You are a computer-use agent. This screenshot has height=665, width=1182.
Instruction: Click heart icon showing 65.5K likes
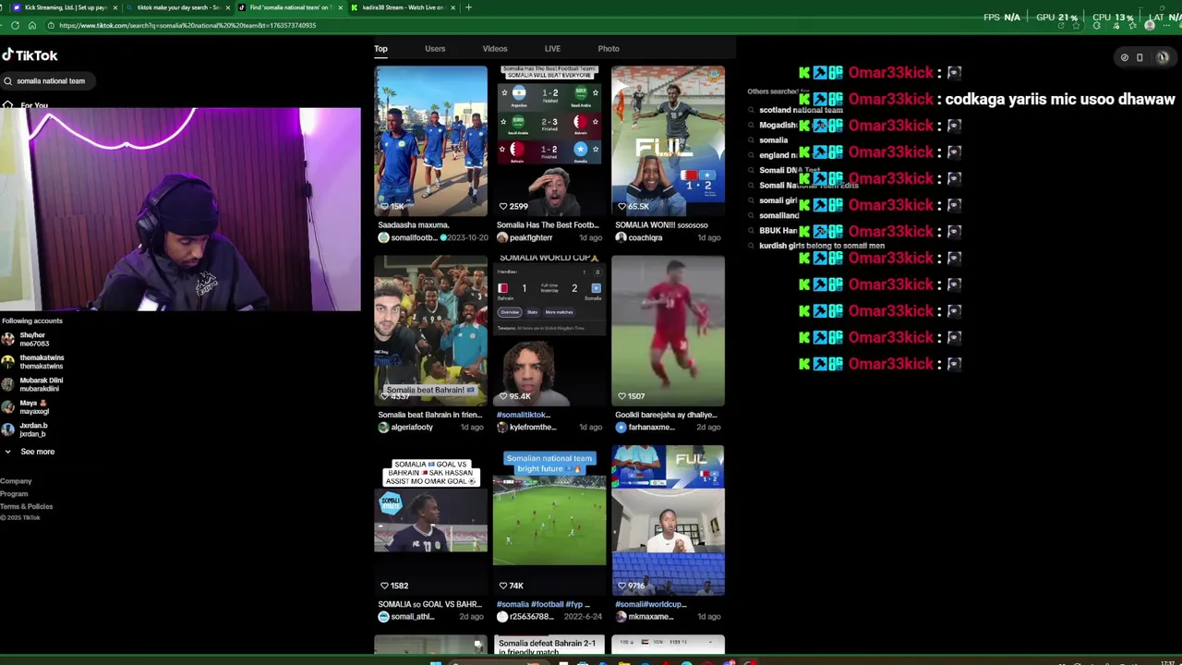[x=621, y=207]
